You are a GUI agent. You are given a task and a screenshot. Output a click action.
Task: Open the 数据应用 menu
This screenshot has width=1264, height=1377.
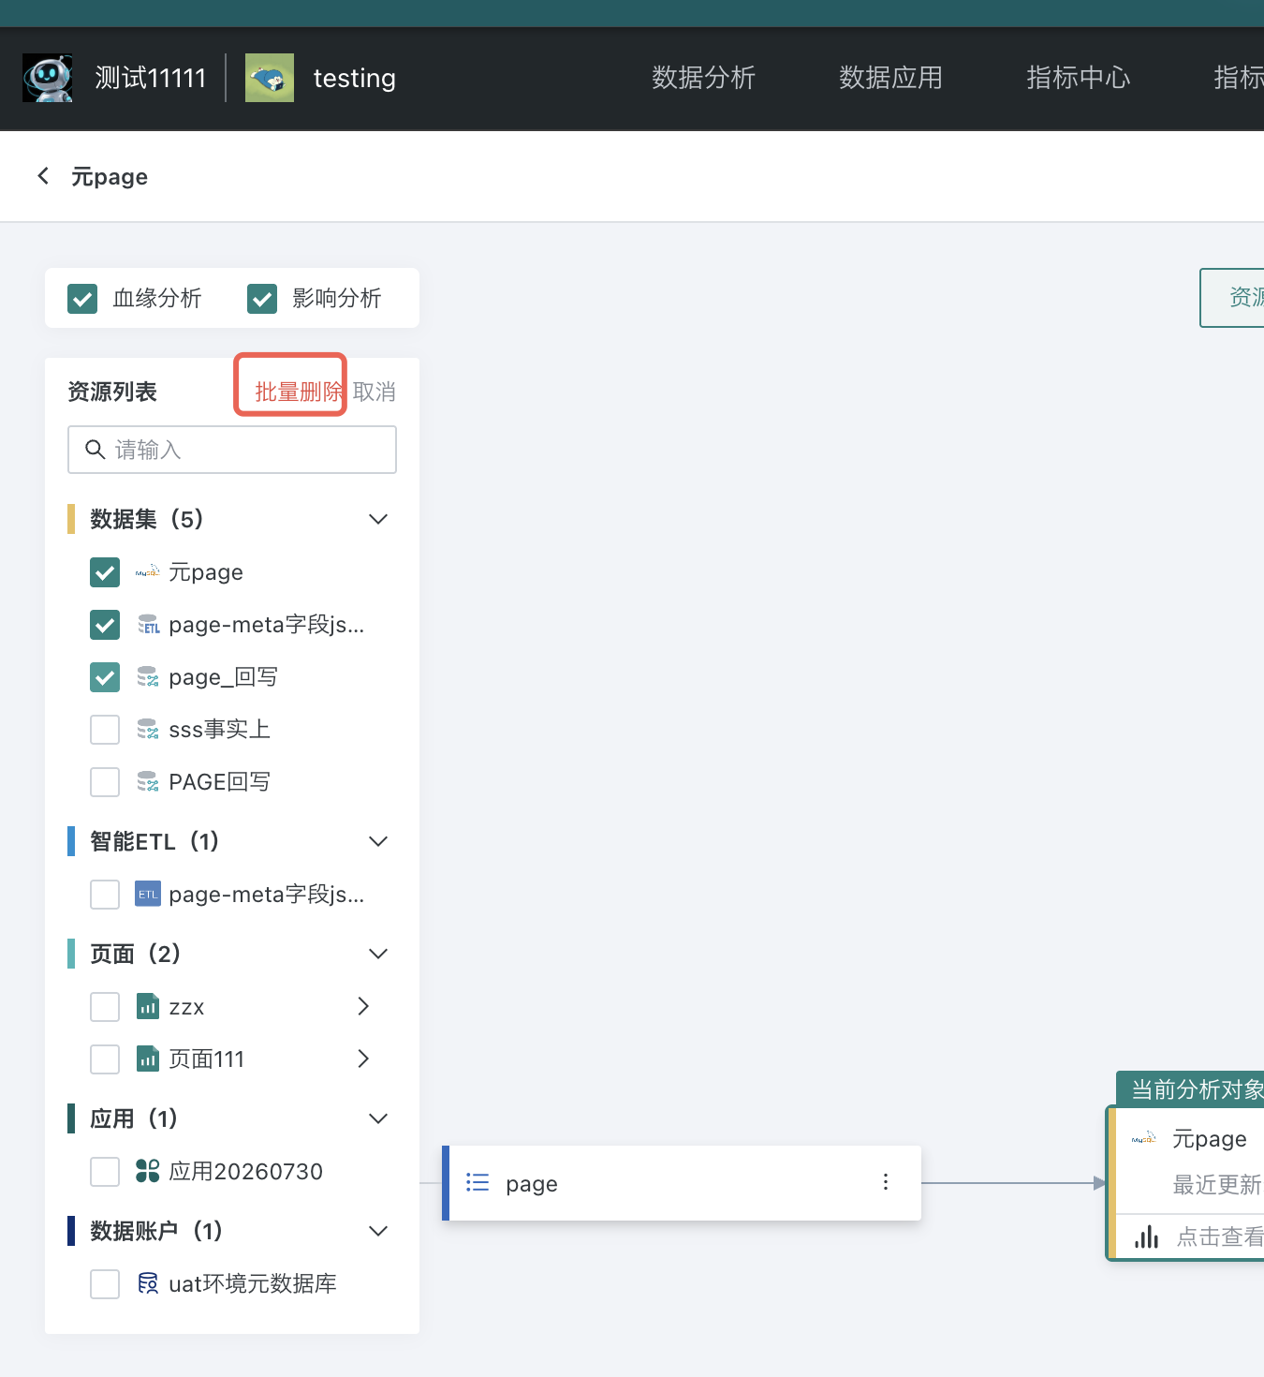pos(890,78)
